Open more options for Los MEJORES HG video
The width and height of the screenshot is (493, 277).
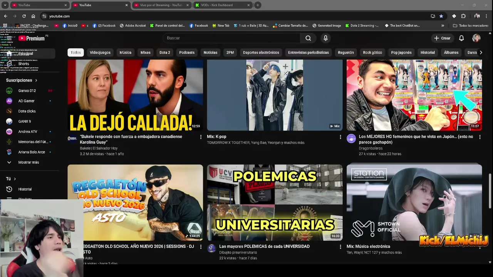point(480,137)
